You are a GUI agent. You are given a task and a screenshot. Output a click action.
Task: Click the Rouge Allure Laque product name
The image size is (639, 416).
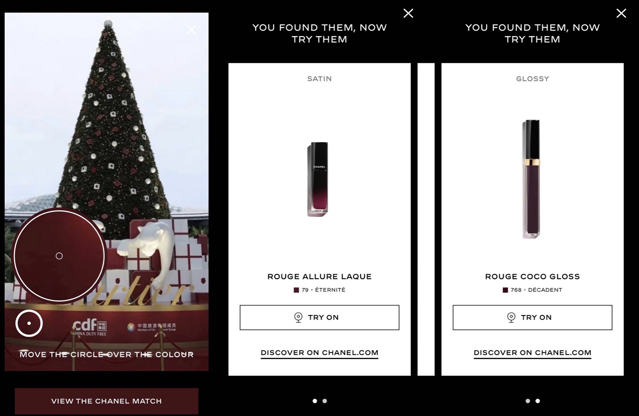(319, 277)
